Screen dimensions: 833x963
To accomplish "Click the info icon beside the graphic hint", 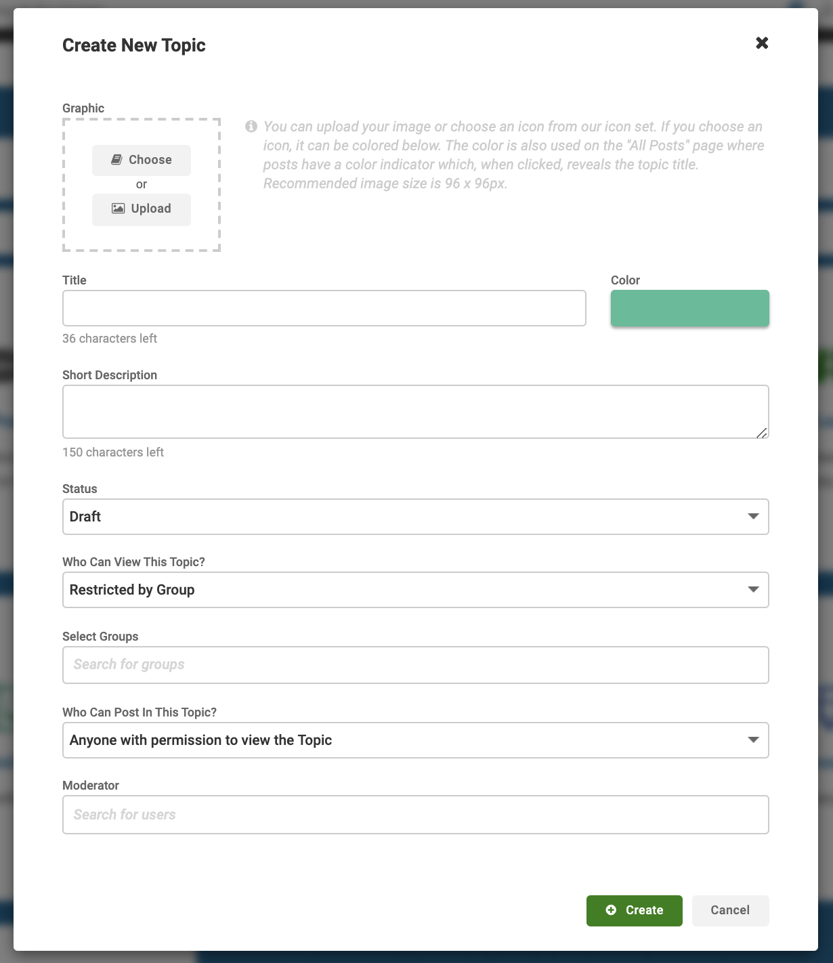I will tap(251, 127).
